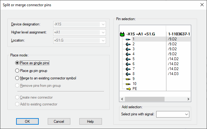Viewport: 207px width, 129px height.
Task: Click the horizontal scrollbar right arrow
Action: pyautogui.click(x=188, y=99)
